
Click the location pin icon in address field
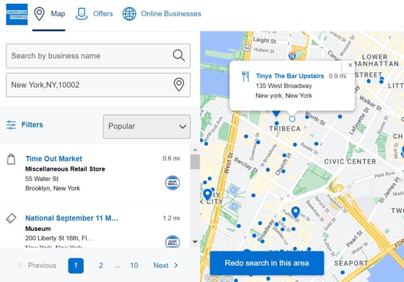click(179, 85)
